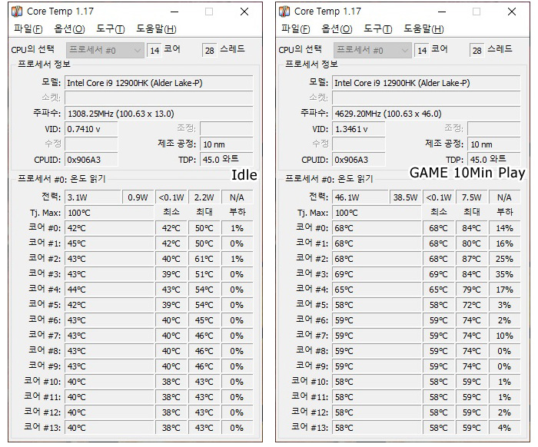Click 코어 #0 temperature 42°C in left window
This screenshot has height=447, width=538.
coord(109,228)
